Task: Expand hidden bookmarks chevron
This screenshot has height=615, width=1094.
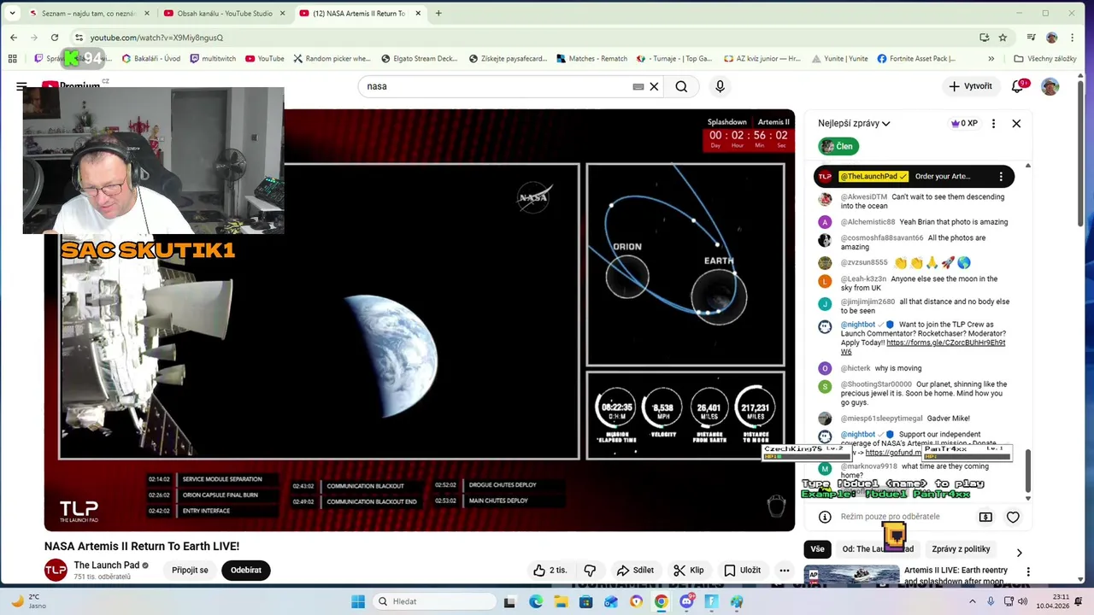Action: pos(991,59)
